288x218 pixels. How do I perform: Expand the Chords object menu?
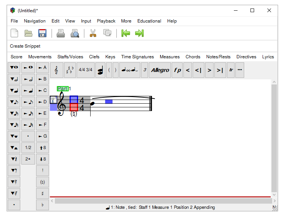pyautogui.click(x=193, y=57)
